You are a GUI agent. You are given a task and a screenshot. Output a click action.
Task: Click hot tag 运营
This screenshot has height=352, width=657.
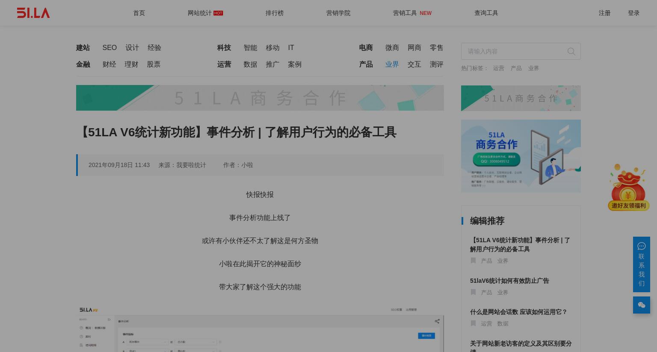[498, 68]
